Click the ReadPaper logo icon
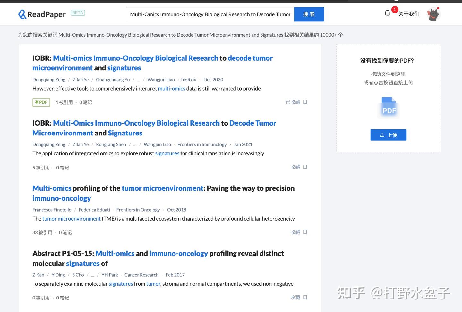The width and height of the screenshot is (462, 312). 21,14
